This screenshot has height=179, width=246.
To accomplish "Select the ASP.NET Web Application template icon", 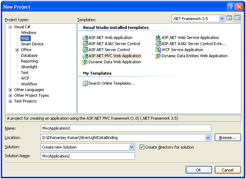I will 85,38.
